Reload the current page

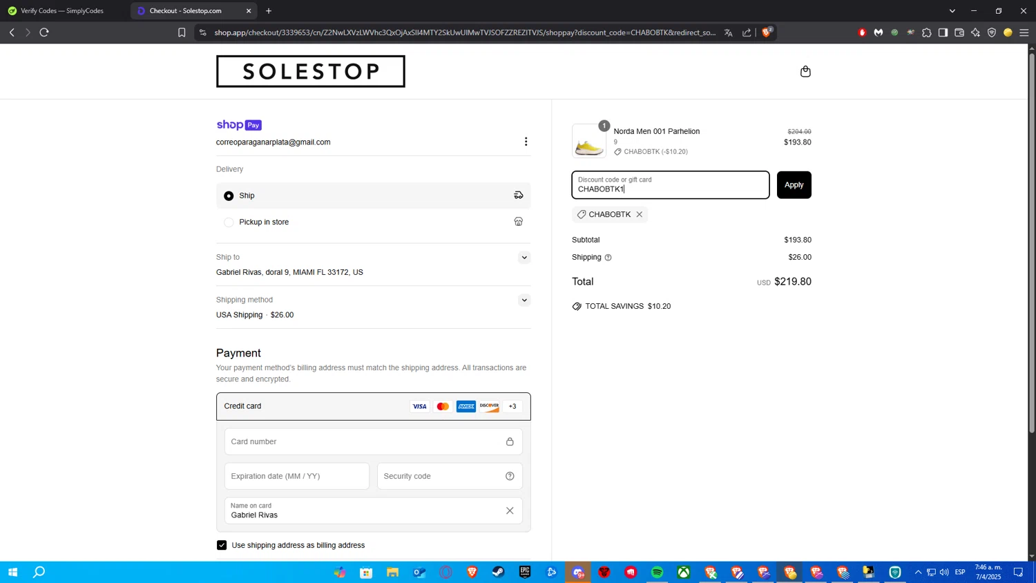point(44,32)
